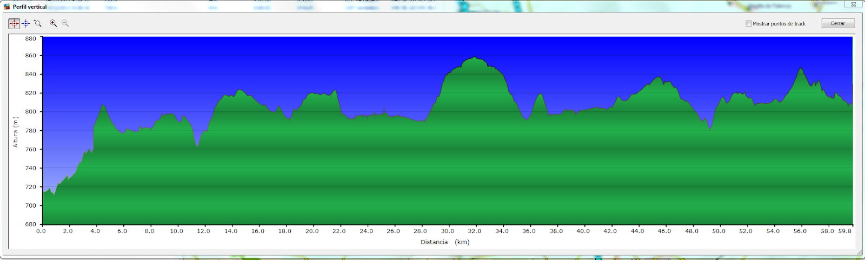Click the 680 altitude axis label

coord(31,224)
